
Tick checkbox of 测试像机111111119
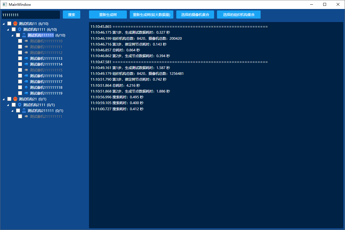tap(20, 93)
